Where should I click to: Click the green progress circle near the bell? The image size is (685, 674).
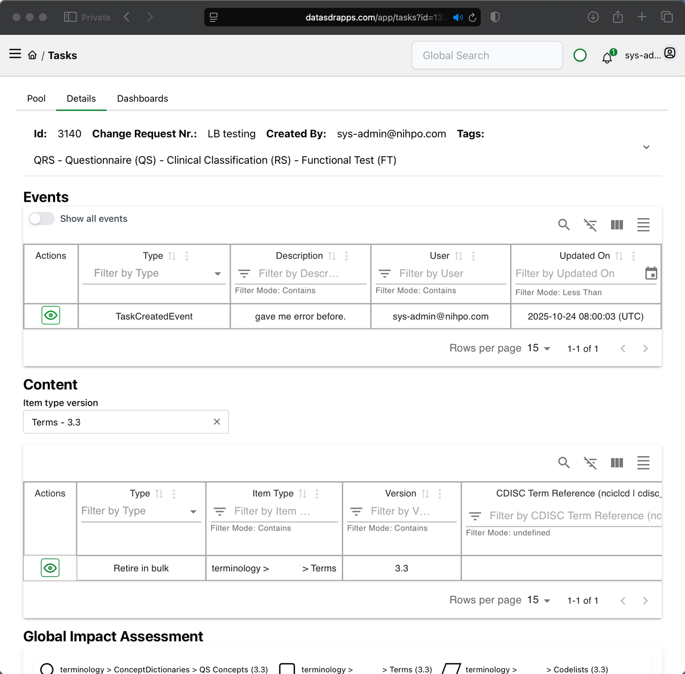[580, 55]
